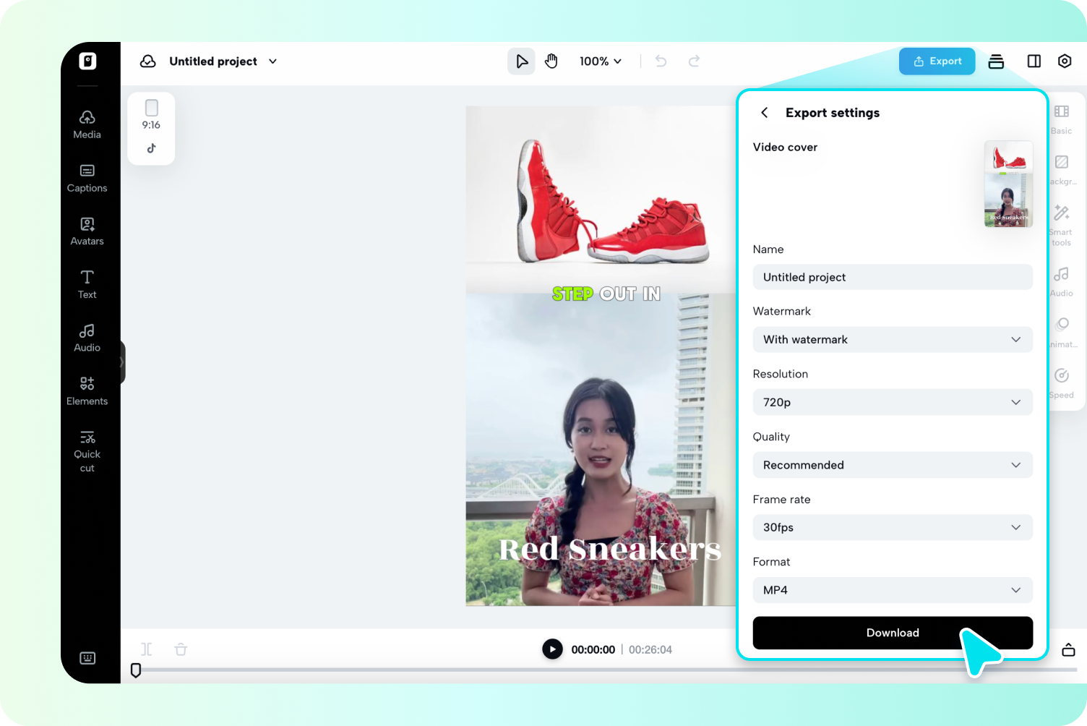Open the Speed panel tab
The width and height of the screenshot is (1087, 726).
(1061, 383)
